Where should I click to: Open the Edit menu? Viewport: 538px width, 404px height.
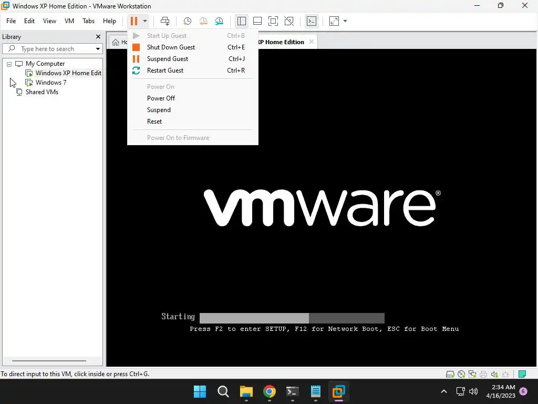click(29, 21)
